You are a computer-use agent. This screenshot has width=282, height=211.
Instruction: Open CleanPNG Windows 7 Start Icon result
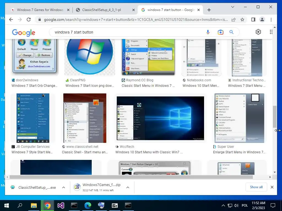point(90,86)
